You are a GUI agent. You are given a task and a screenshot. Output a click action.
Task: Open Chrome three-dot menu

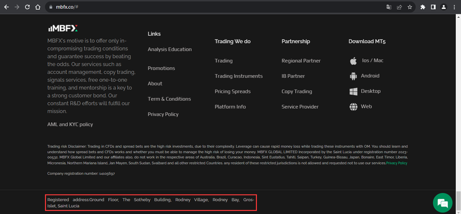pos(454,7)
